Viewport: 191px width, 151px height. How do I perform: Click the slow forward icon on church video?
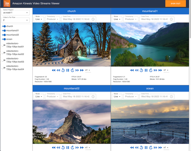pos(77,70)
